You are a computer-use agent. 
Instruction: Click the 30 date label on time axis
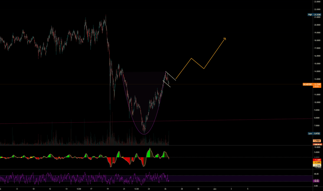coord(198,189)
